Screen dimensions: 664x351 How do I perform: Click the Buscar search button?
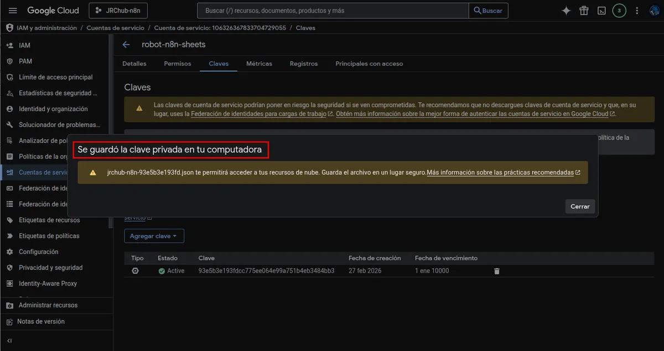489,10
